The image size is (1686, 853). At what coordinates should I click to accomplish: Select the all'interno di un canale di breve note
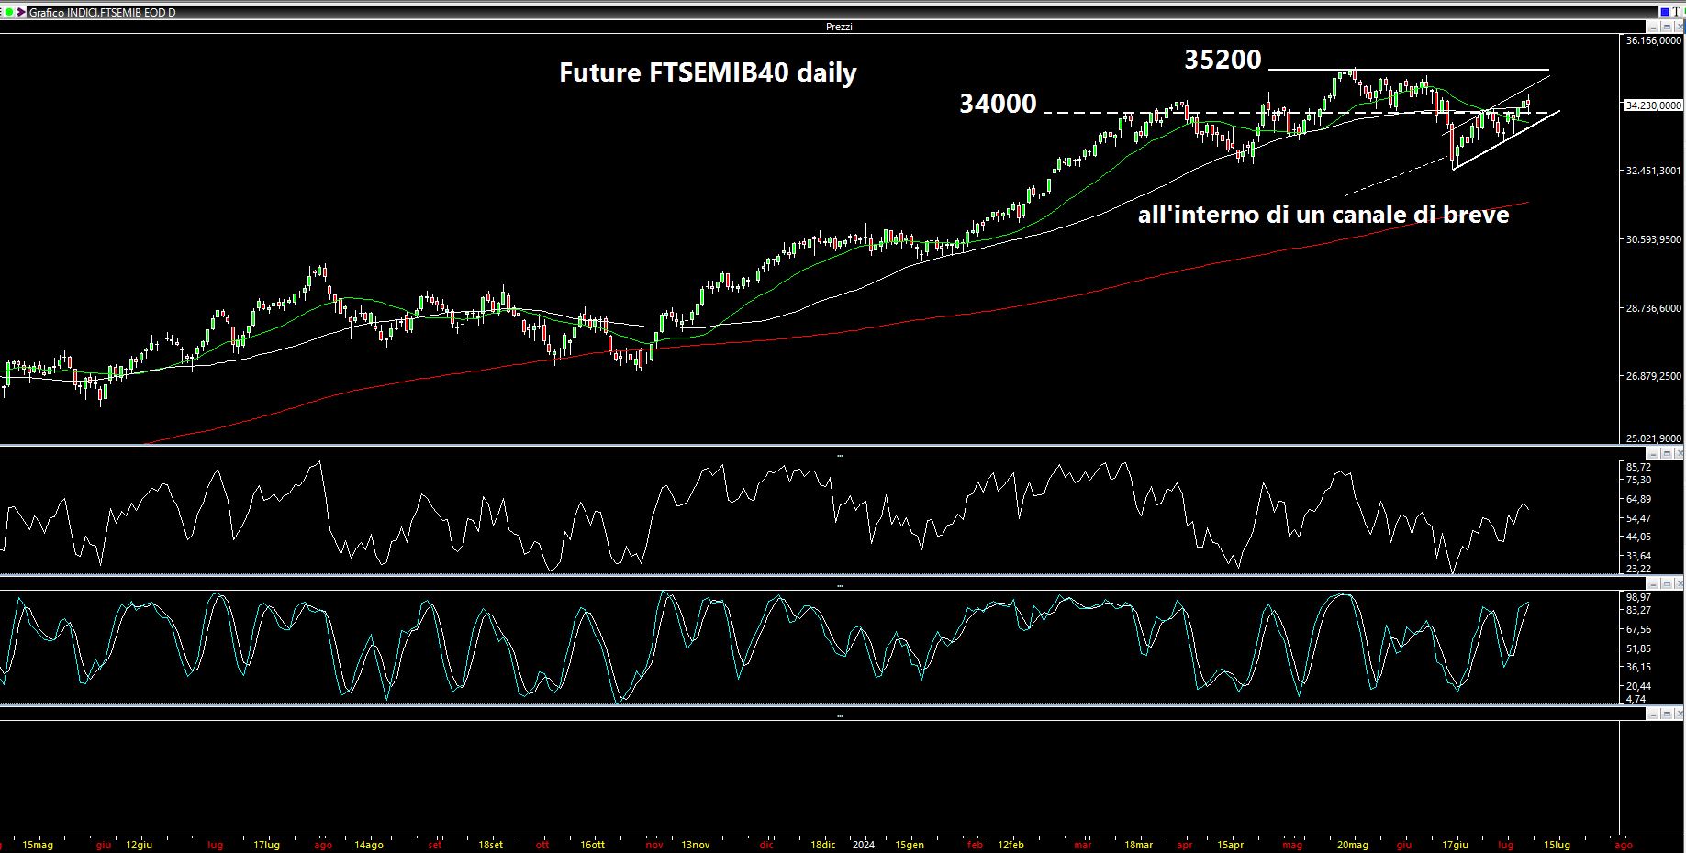click(1323, 216)
